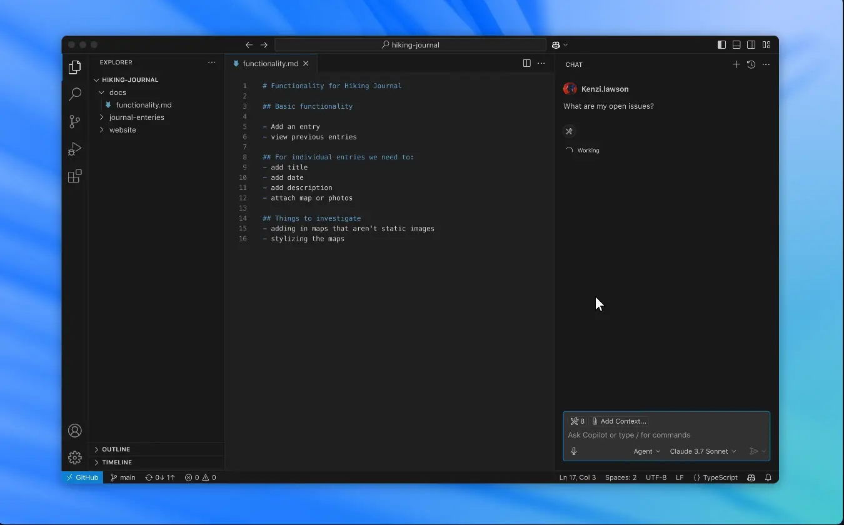Click the Copilot icon in the status bar
This screenshot has height=525, width=844.
(751, 477)
